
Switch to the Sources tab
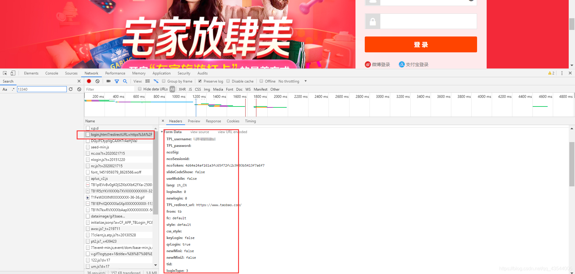tap(71, 73)
